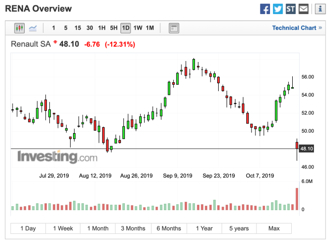Click the 56.00 price axis label
Screen dimensions: 329x243
click(x=308, y=77)
